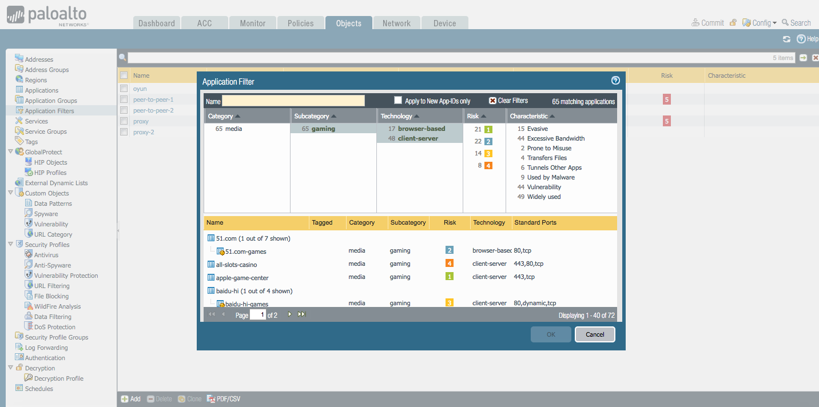Image resolution: width=819 pixels, height=407 pixels.
Task: Click the help icon in Application Filter dialog
Action: [615, 81]
